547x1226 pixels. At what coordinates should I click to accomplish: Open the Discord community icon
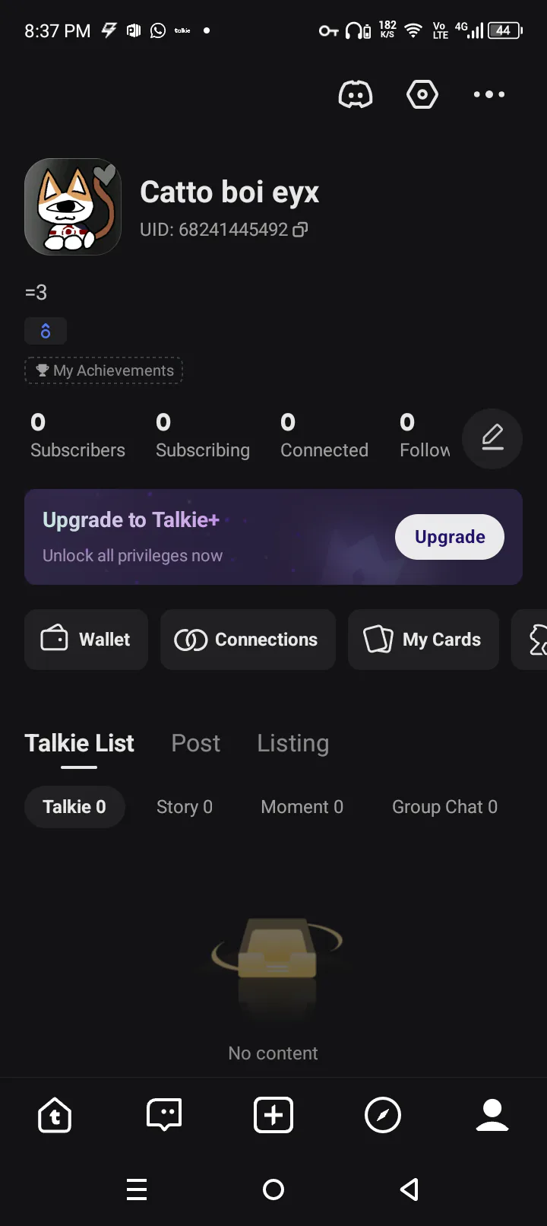coord(356,94)
